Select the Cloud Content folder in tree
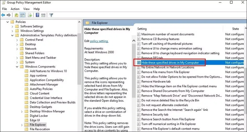The image size is (247, 132). click(40, 93)
